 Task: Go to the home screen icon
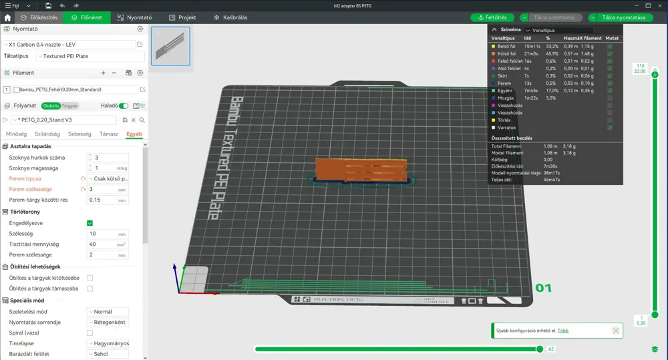pyautogui.click(x=7, y=17)
